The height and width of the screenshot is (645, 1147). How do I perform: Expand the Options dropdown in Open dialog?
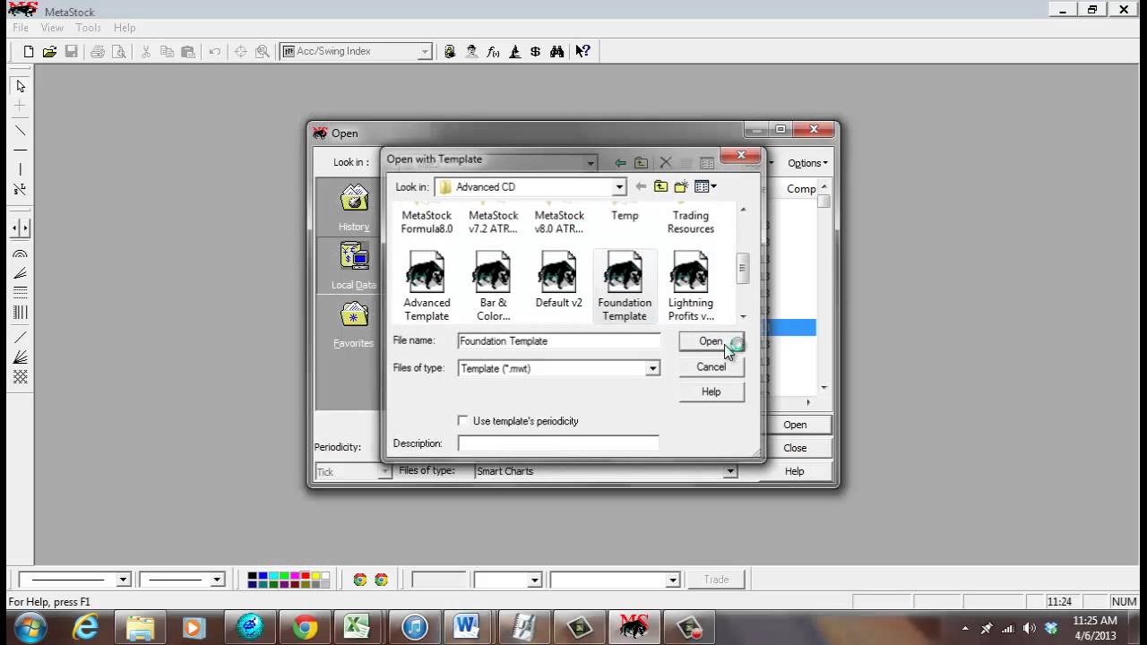807,163
